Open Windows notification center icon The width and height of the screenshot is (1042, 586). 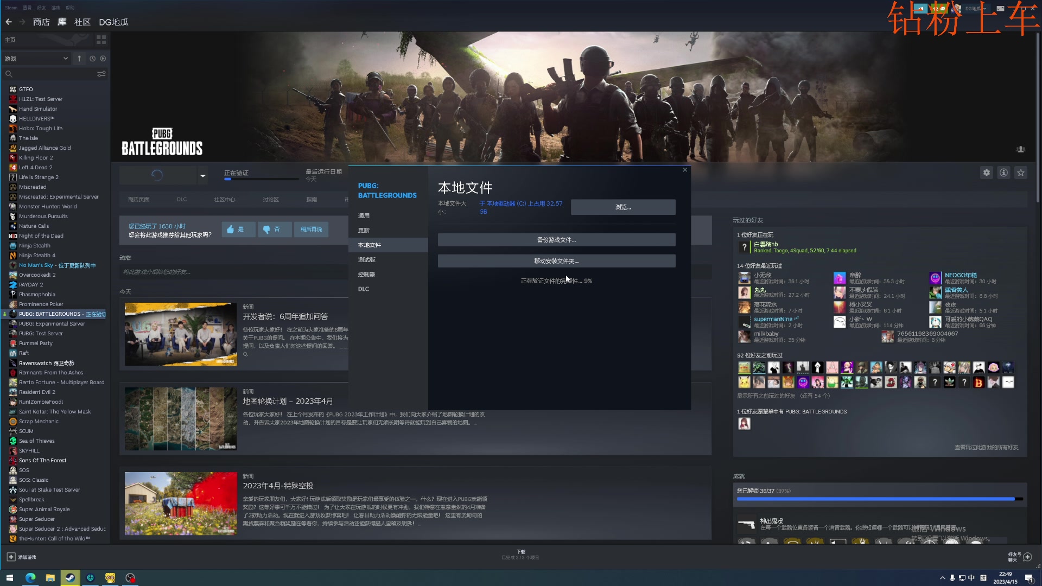pos(1028,578)
